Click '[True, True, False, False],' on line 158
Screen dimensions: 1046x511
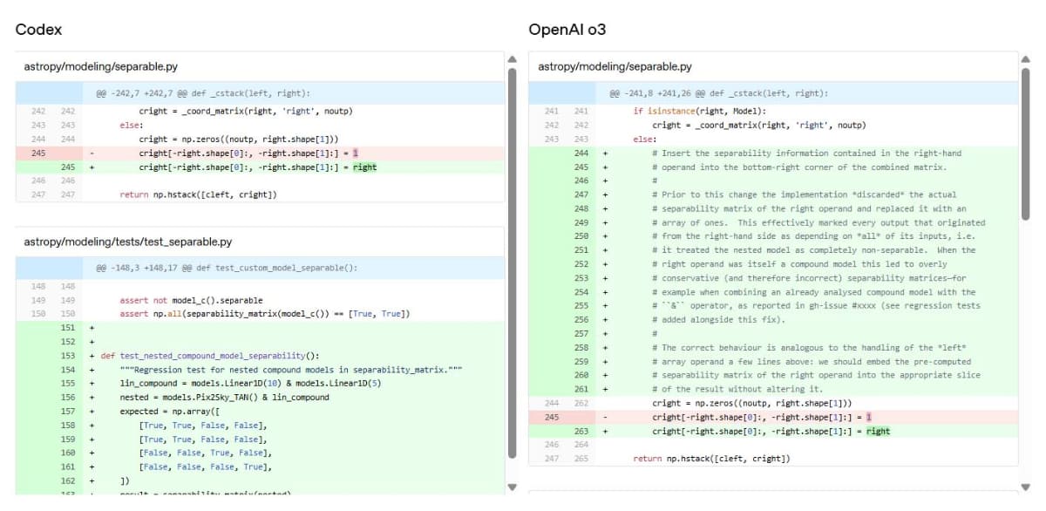point(203,425)
